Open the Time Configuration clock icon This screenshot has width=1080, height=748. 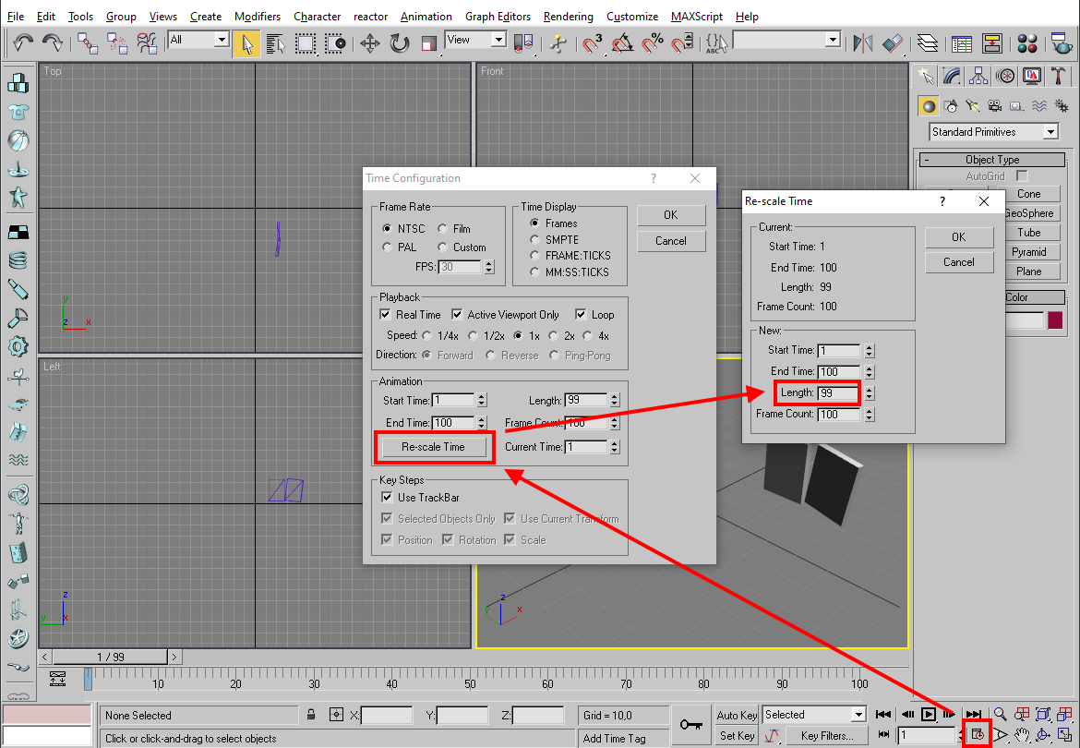click(x=978, y=735)
